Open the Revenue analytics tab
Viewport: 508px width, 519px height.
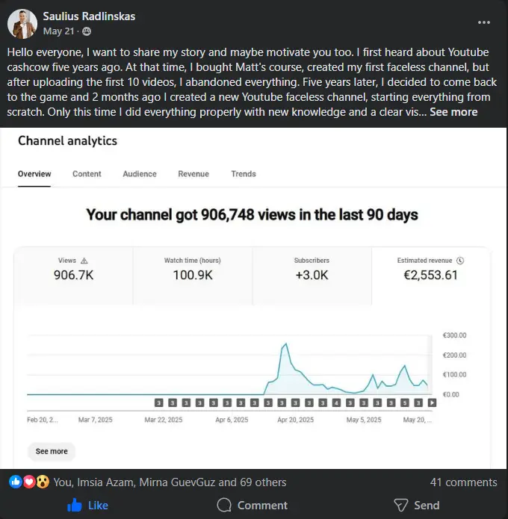coord(193,174)
